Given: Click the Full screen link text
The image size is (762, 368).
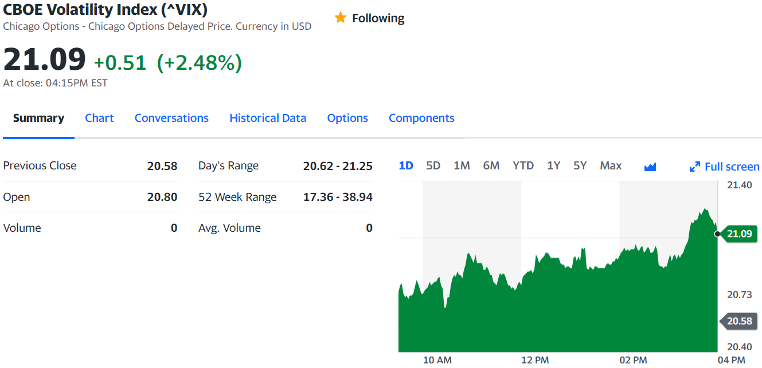Looking at the screenshot, I should 732,167.
